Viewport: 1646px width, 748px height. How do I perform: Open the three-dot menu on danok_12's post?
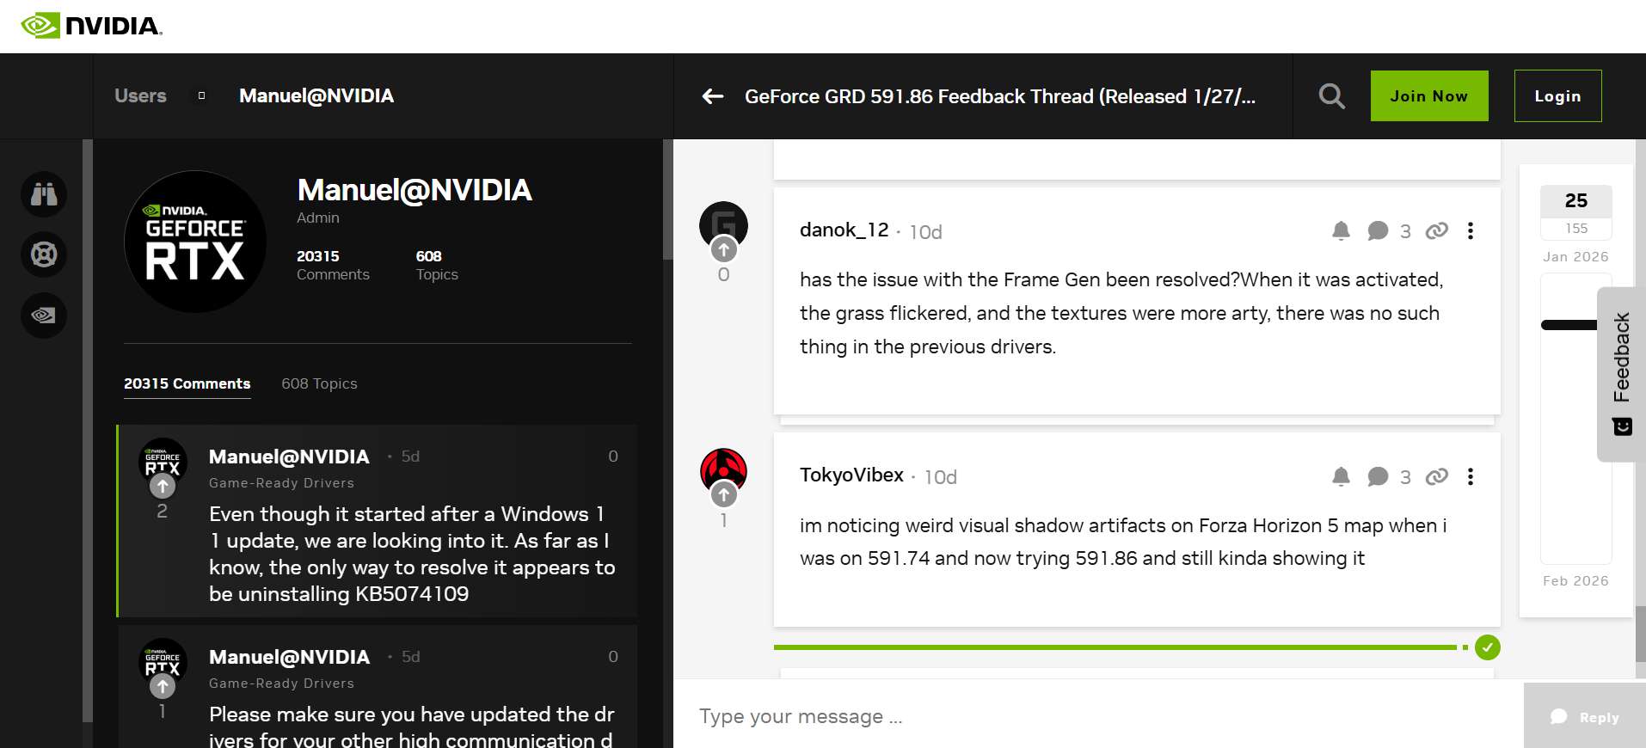coord(1471,230)
